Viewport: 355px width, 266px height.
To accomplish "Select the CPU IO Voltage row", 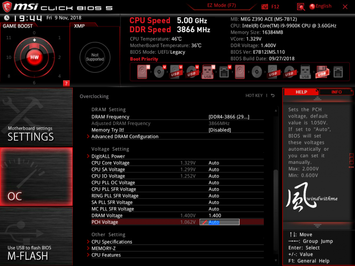I will 177,176.
